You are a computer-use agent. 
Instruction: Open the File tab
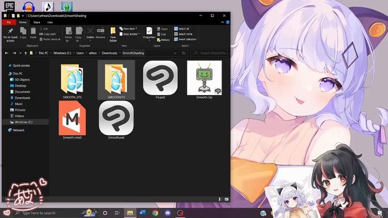point(9,22)
